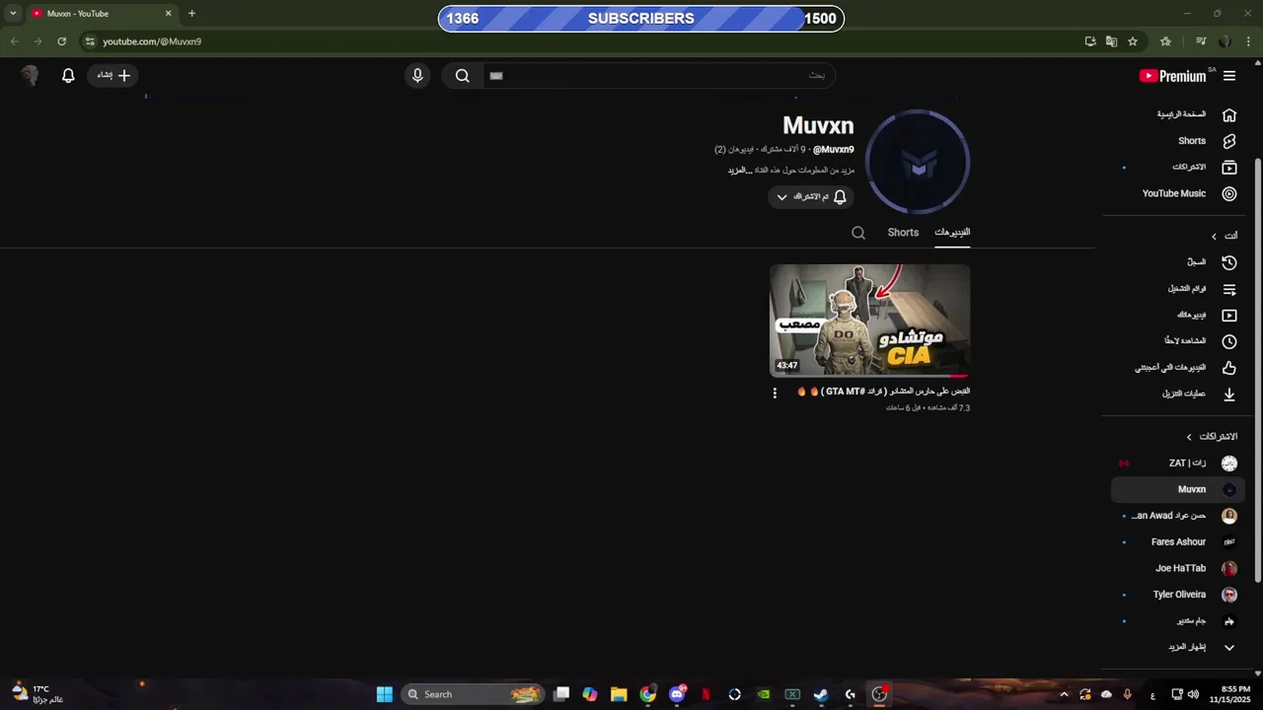Viewport: 1263px width, 710px height.
Task: Install app from the address bar icon
Action: (1089, 41)
